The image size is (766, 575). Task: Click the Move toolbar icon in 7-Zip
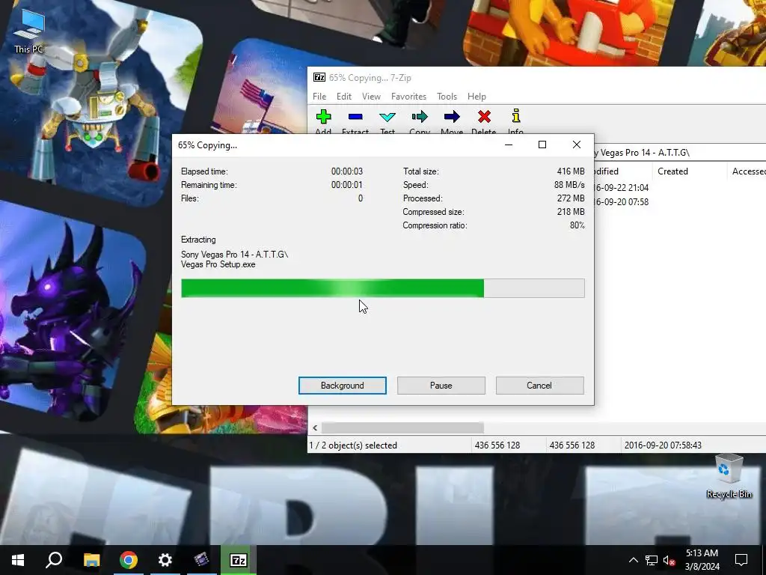pyautogui.click(x=452, y=117)
